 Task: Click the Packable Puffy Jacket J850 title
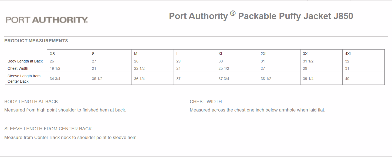point(261,16)
